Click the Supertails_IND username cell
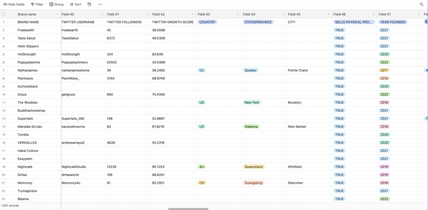The height and width of the screenshot is (210, 428). (x=83, y=119)
